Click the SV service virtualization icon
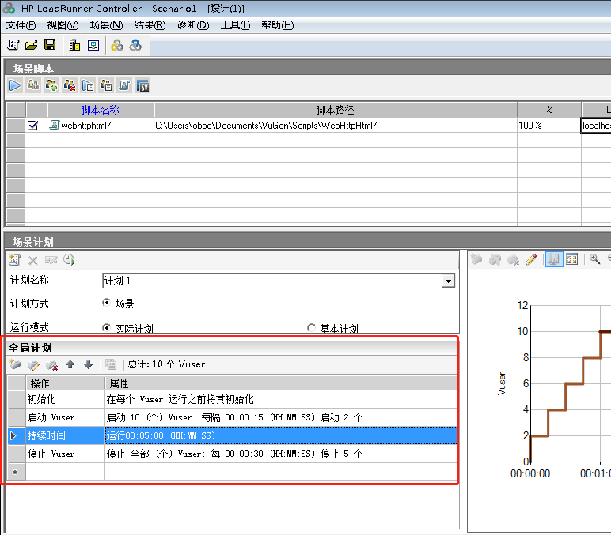The height and width of the screenshot is (535, 611). pyautogui.click(x=142, y=85)
